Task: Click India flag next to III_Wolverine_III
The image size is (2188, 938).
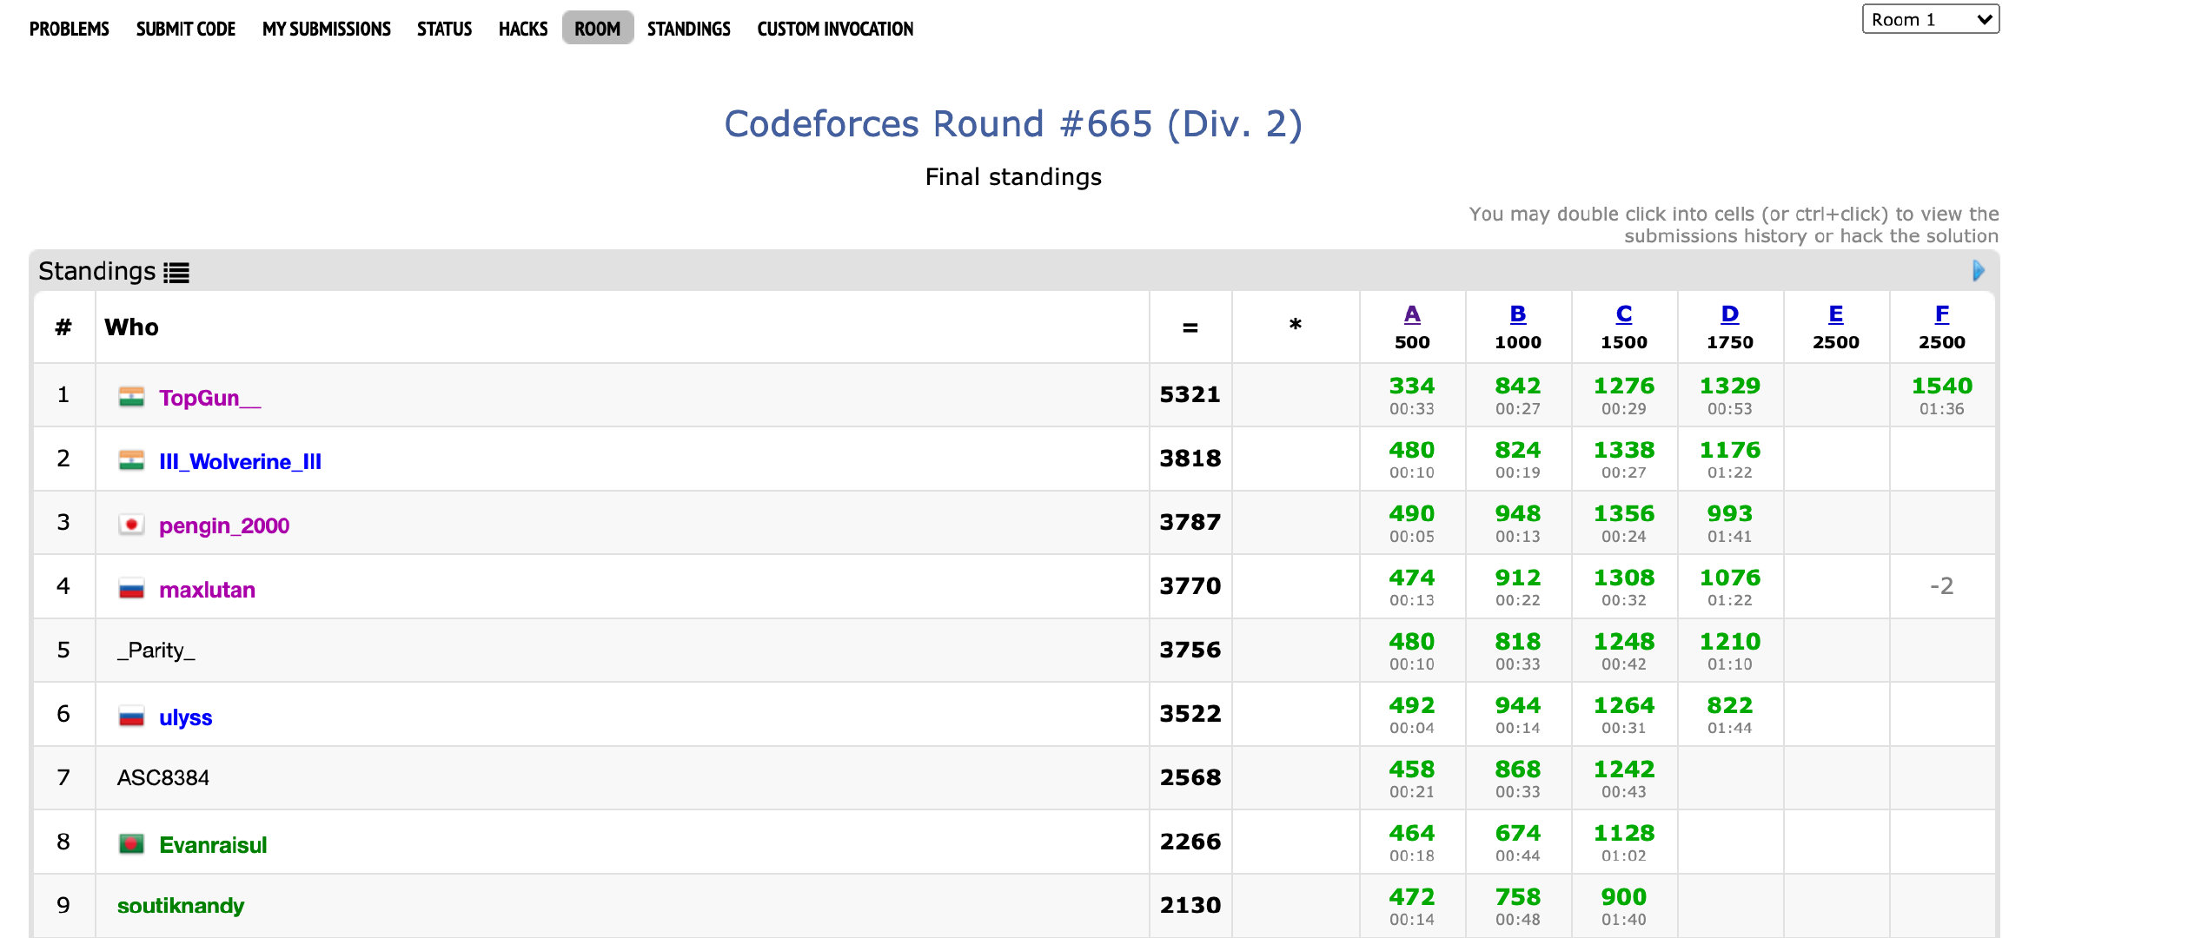Action: 131,460
